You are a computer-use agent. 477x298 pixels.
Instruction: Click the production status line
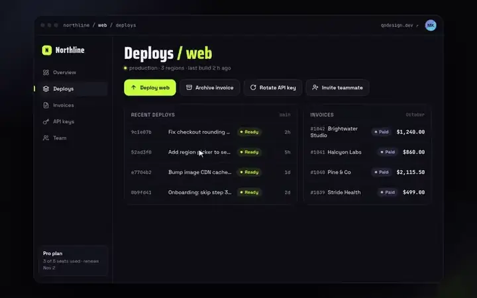(x=178, y=68)
